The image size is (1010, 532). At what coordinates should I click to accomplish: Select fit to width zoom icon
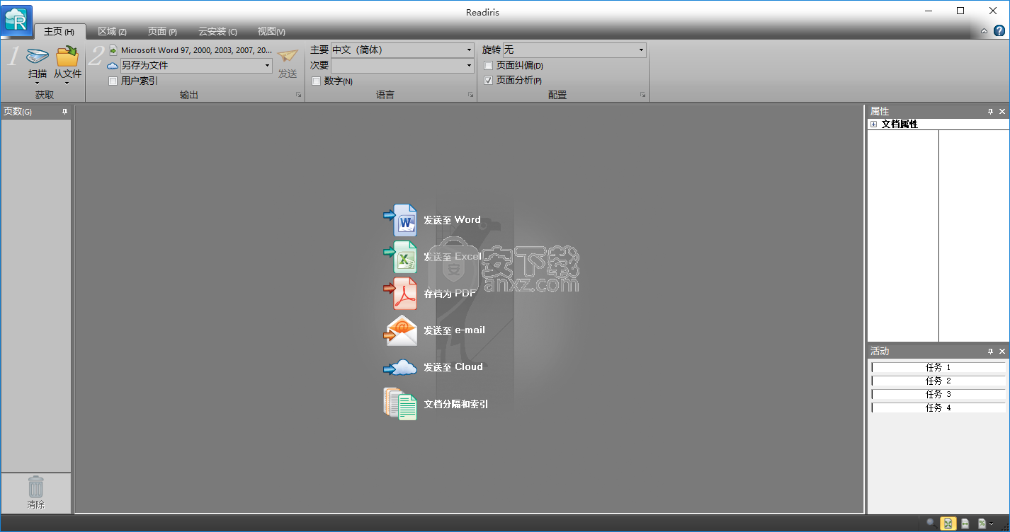click(965, 524)
